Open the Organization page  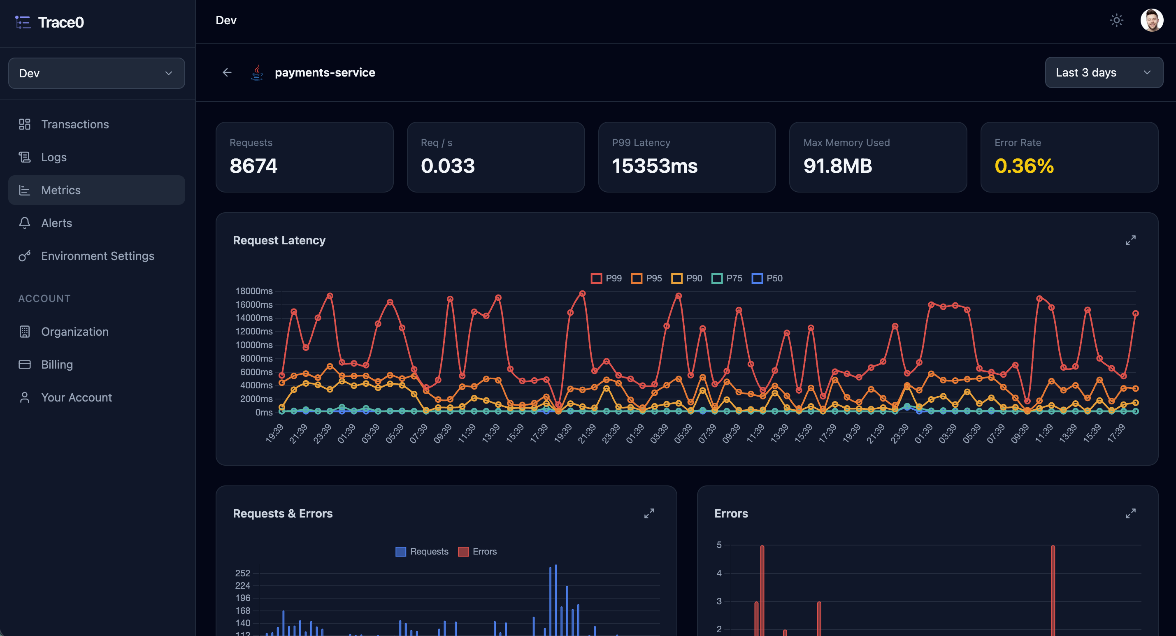click(x=96, y=332)
